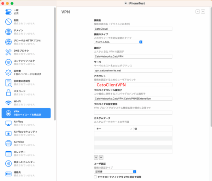
Task: Select the AirPlay screen icon
Action: tap(9, 123)
